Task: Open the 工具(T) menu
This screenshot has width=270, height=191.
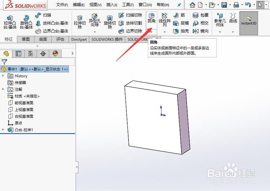Action: point(128,5)
